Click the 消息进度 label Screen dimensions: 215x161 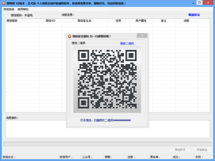coord(68,15)
